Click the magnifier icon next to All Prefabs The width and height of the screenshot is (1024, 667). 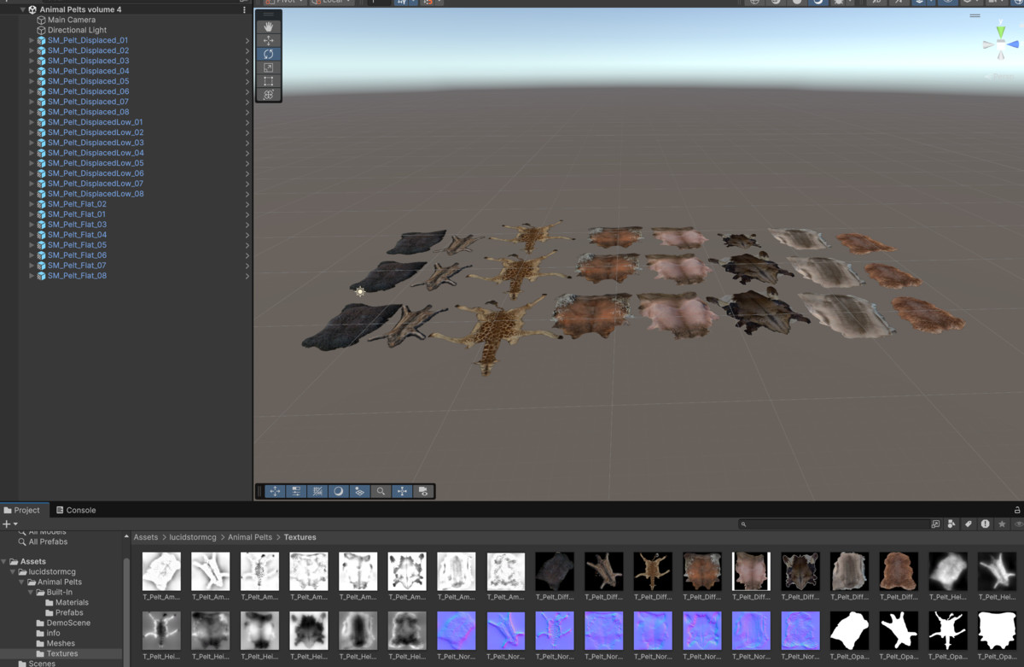[22, 541]
